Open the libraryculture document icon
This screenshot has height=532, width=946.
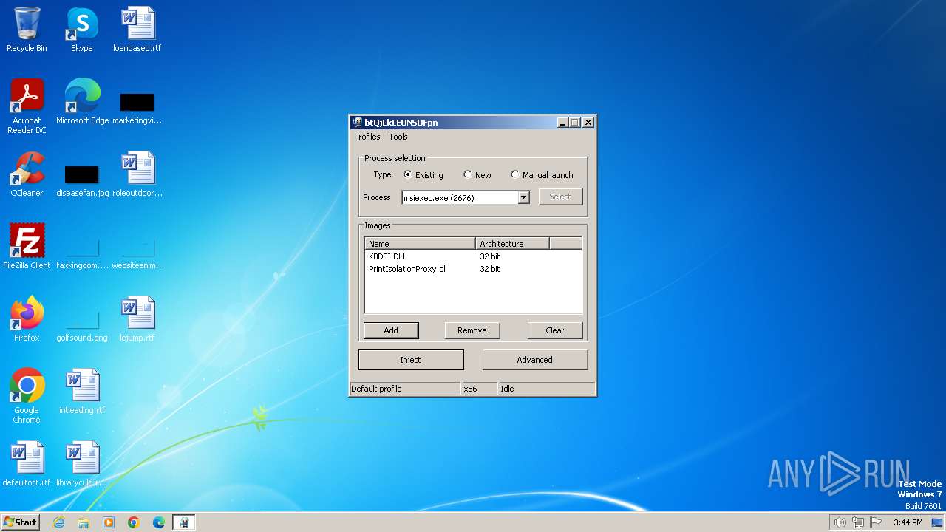click(x=82, y=464)
